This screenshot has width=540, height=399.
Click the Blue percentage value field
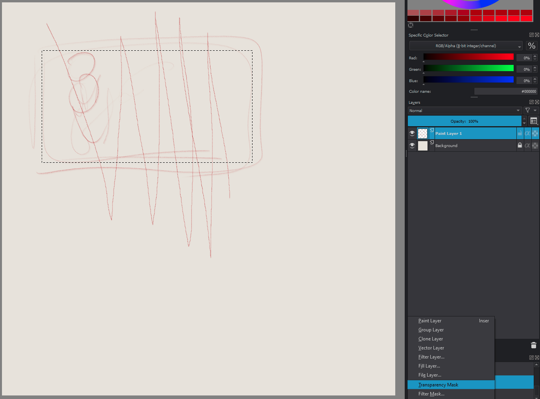pyautogui.click(x=524, y=81)
